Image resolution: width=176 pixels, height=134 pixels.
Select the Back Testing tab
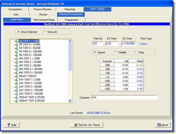point(97,9)
